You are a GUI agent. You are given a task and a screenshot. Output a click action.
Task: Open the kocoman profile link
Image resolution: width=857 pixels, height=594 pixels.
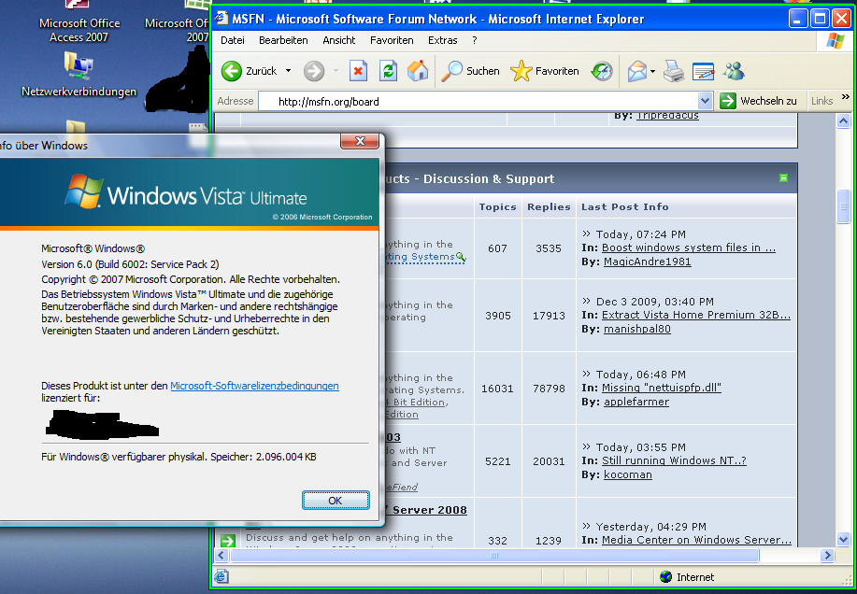click(627, 474)
